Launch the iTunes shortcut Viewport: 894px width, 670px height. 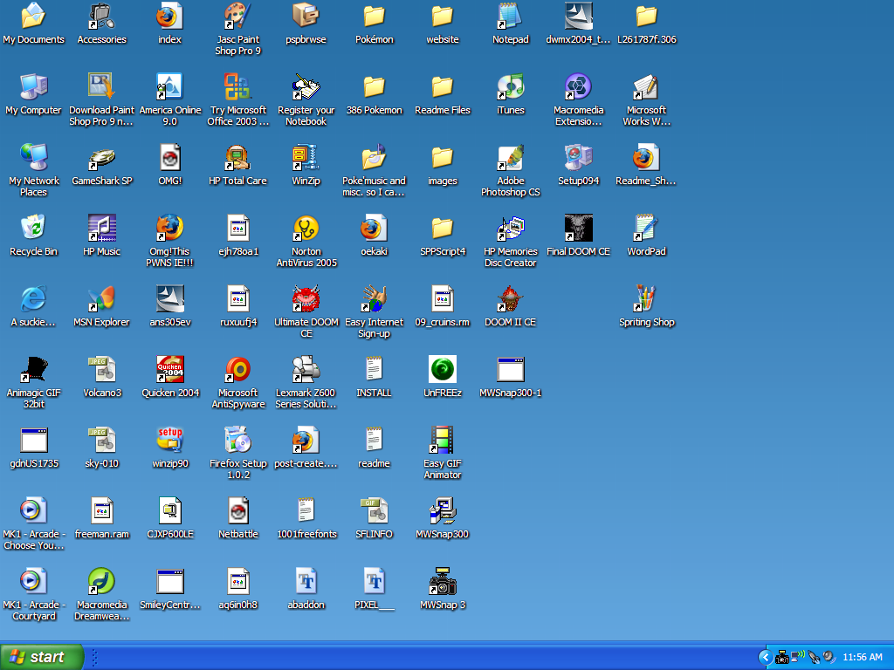pyautogui.click(x=510, y=86)
